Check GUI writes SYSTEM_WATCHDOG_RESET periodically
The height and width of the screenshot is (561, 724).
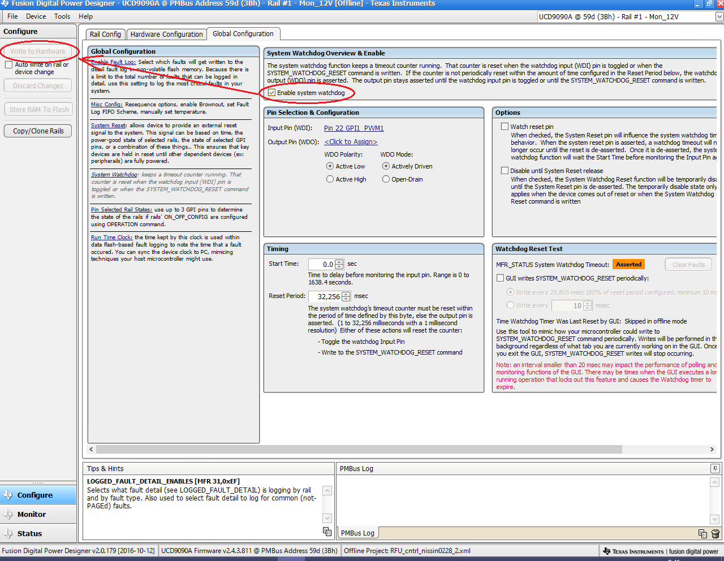tap(500, 278)
